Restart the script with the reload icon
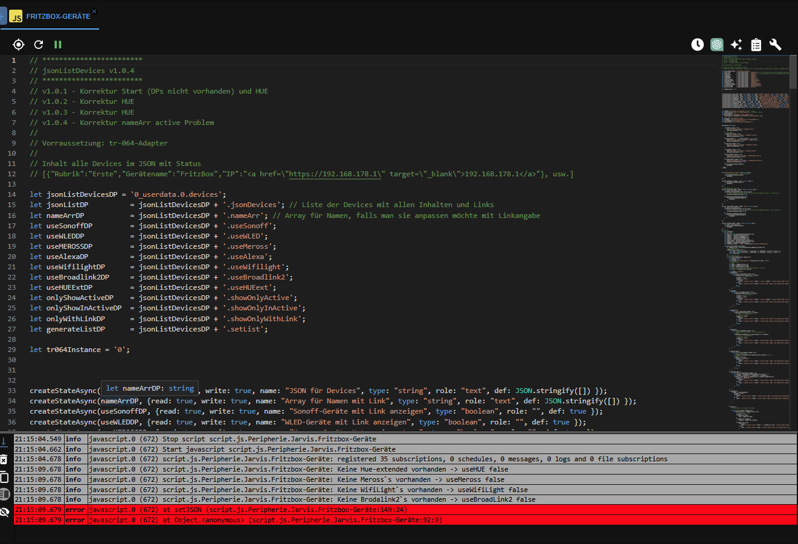Screen dimensions: 798x544 [x=39, y=44]
